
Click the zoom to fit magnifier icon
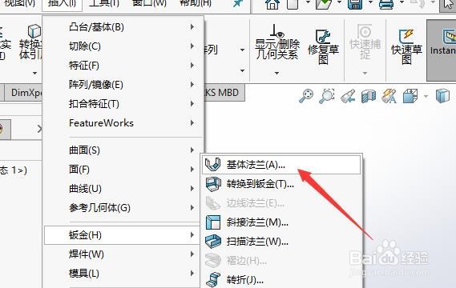pos(306,96)
